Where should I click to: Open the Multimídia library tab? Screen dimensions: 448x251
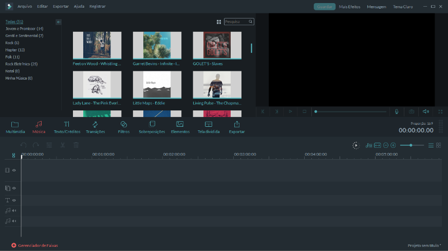[15, 127]
